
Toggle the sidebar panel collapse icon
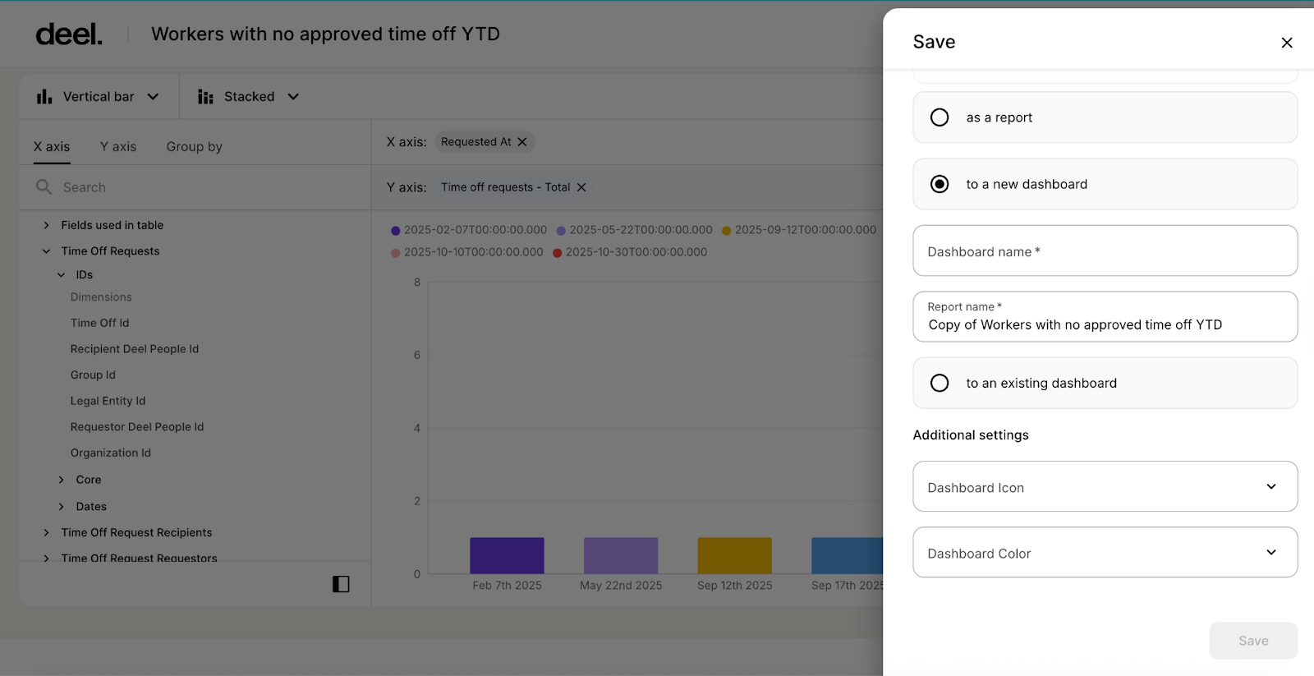[x=341, y=584]
